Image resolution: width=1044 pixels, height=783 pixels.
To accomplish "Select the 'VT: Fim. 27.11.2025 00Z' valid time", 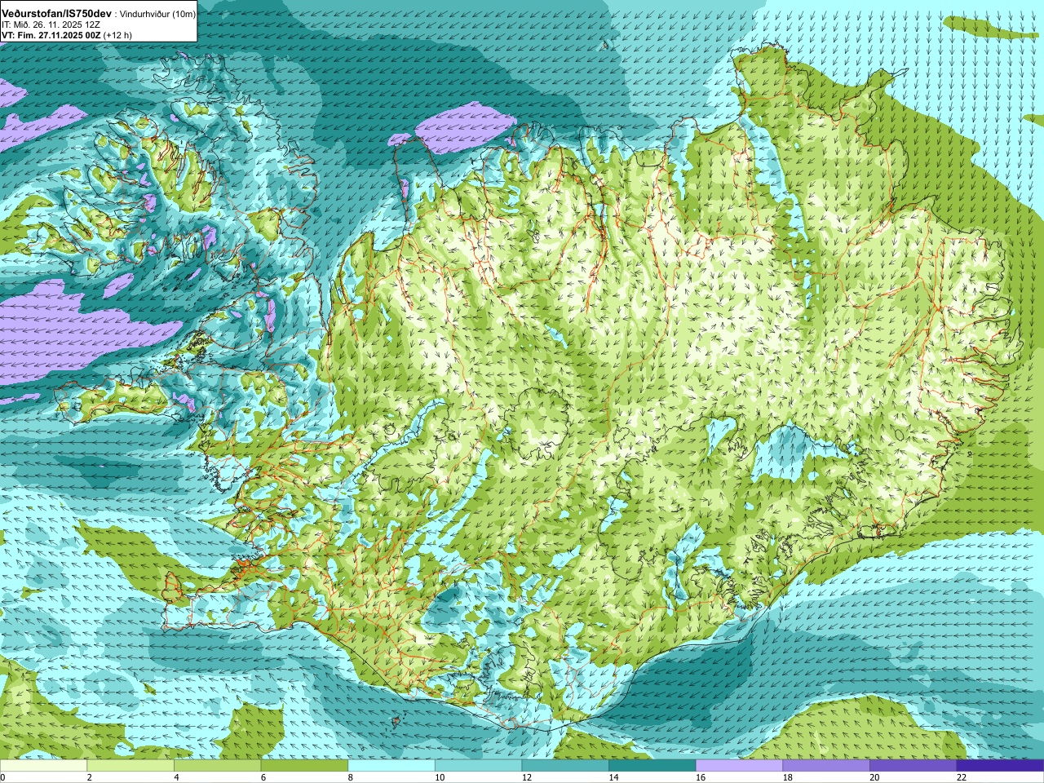I will pos(51,35).
